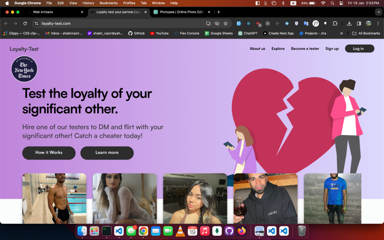Open VLC from the dock

(180, 231)
